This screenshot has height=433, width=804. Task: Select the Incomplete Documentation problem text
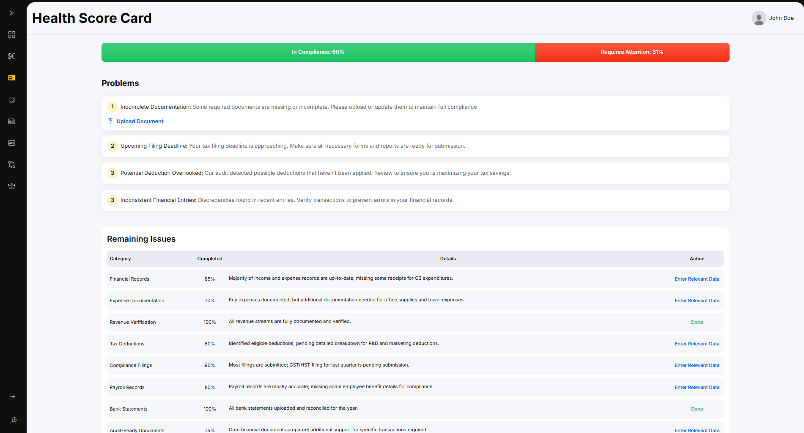tap(299, 107)
